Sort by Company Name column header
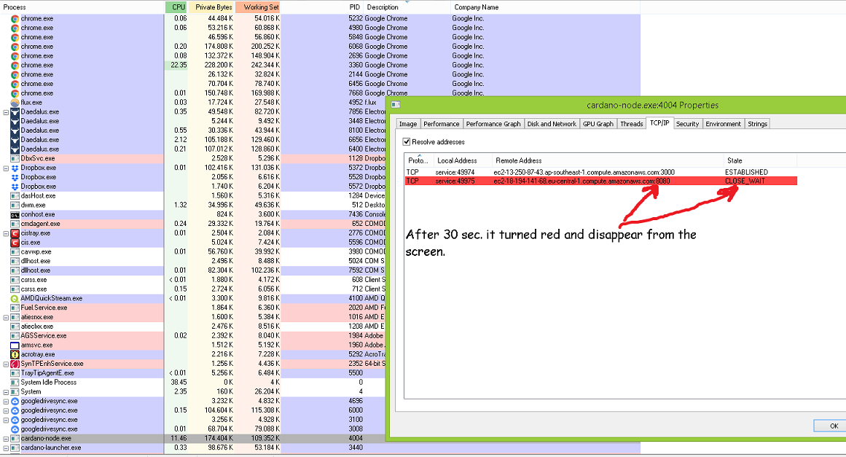 coord(545,7)
